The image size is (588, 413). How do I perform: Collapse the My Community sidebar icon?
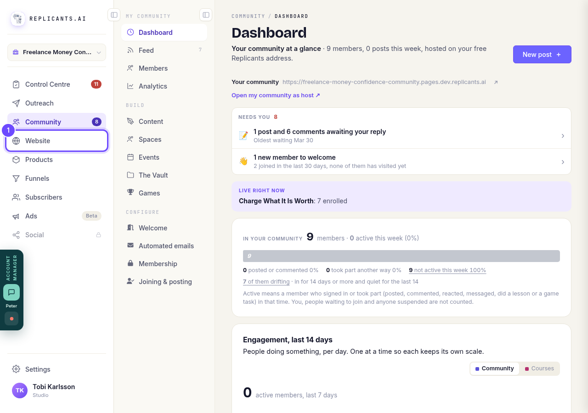pyautogui.click(x=206, y=15)
